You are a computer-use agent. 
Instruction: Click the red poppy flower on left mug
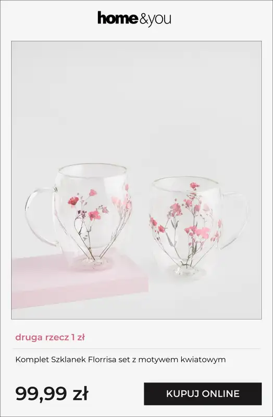pos(73,201)
